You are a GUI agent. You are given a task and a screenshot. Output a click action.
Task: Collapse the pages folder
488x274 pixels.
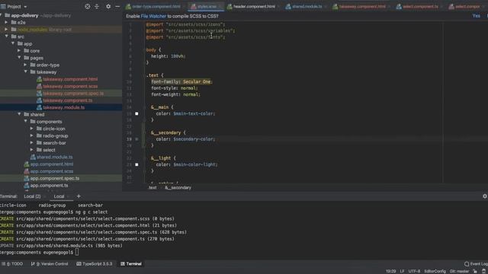pyautogui.click(x=19, y=58)
